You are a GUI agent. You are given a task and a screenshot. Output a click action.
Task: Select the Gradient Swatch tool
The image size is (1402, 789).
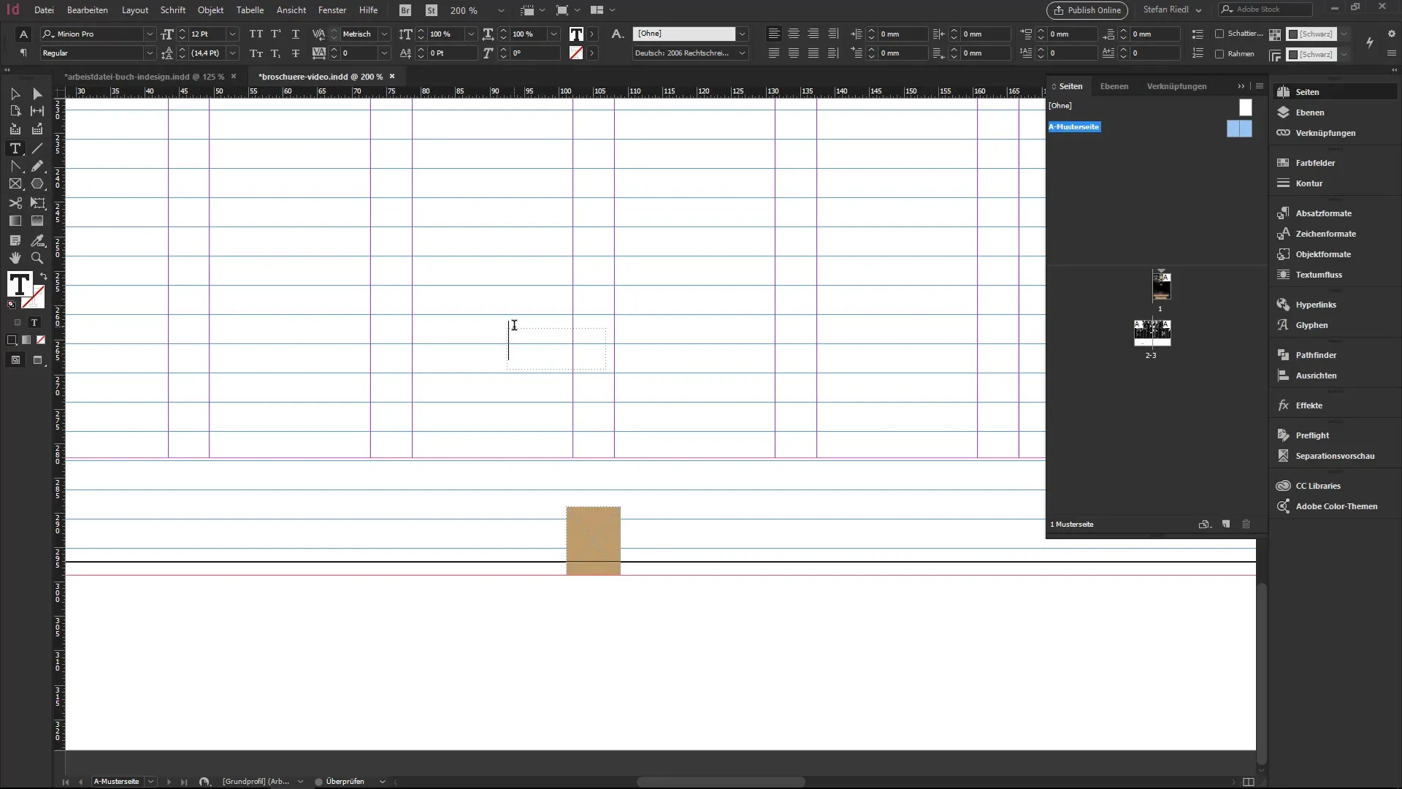[x=15, y=221]
